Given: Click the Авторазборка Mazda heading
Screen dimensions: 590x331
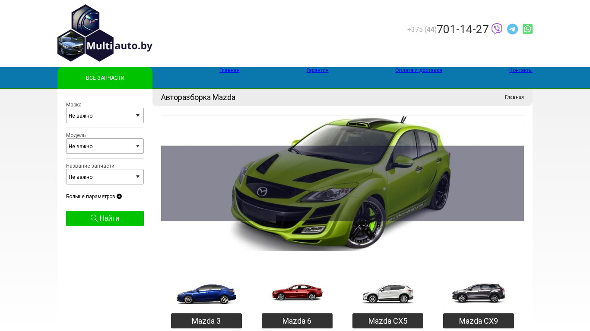Looking at the screenshot, I should (198, 97).
